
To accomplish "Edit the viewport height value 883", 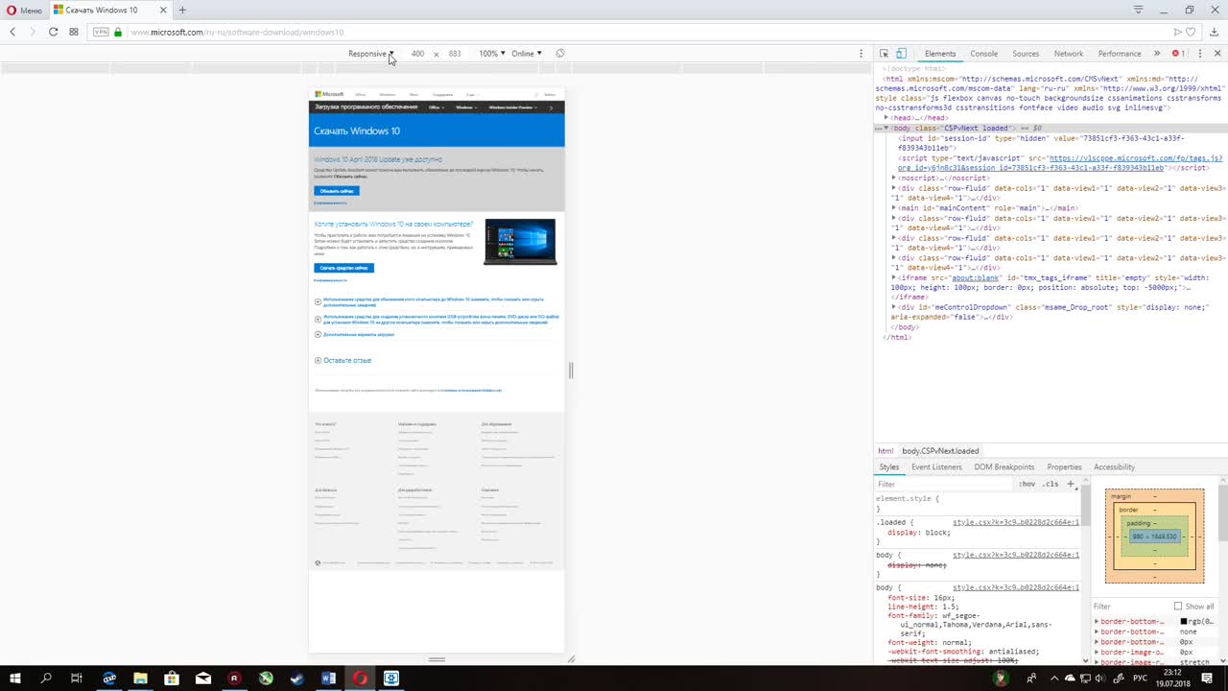I will click(455, 54).
